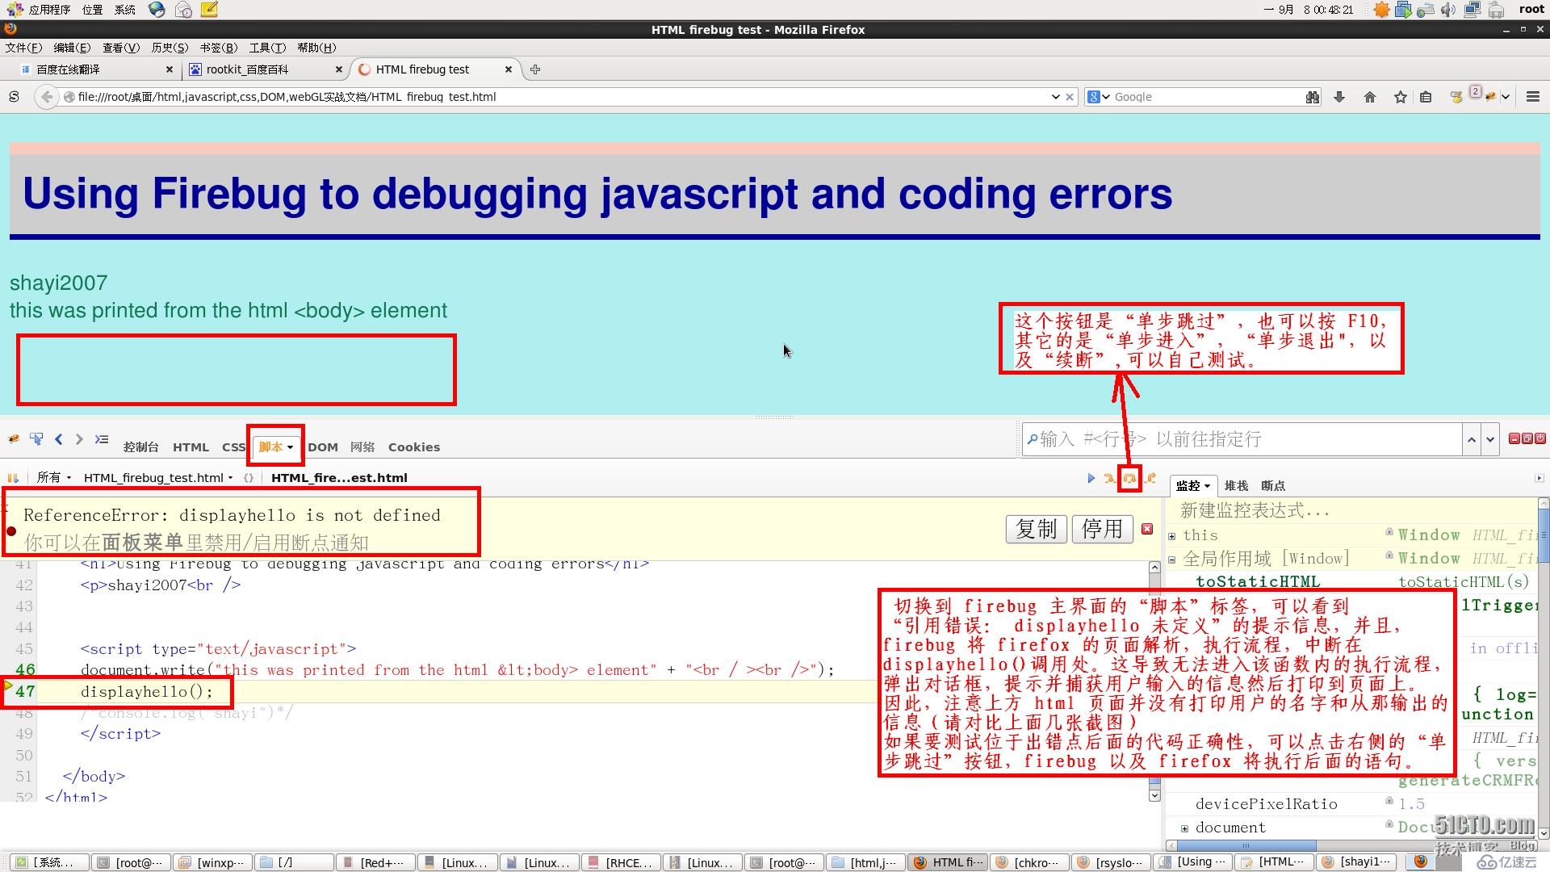Click the Firebug bug menu icon

coord(14,439)
